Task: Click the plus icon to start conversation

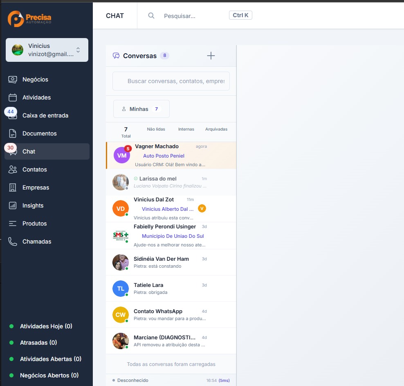Action: [x=211, y=56]
